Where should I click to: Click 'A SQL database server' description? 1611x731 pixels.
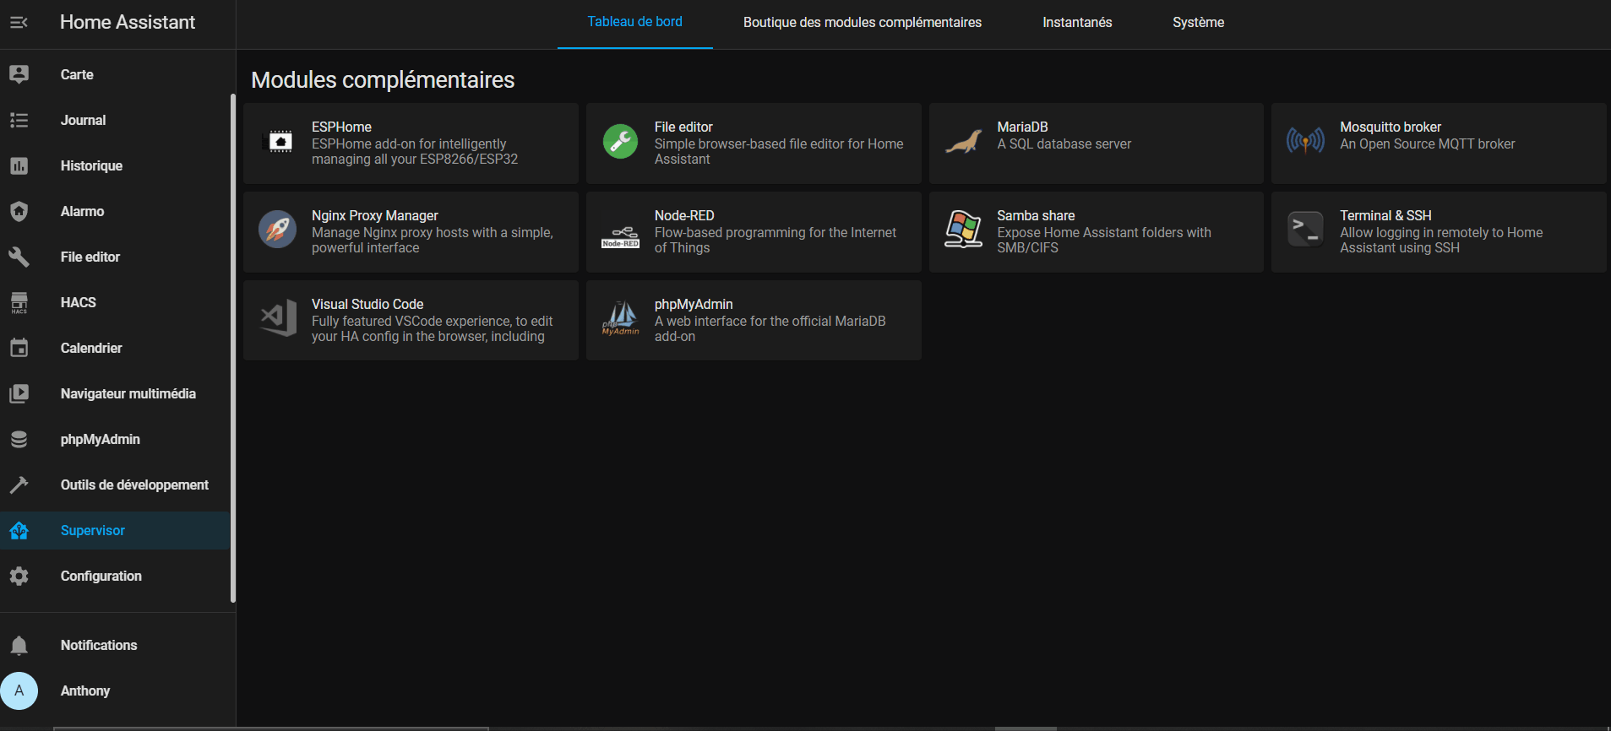point(1064,143)
